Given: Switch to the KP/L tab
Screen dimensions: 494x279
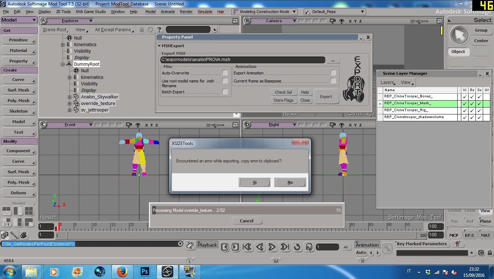Looking at the screenshot, I should (470, 235).
